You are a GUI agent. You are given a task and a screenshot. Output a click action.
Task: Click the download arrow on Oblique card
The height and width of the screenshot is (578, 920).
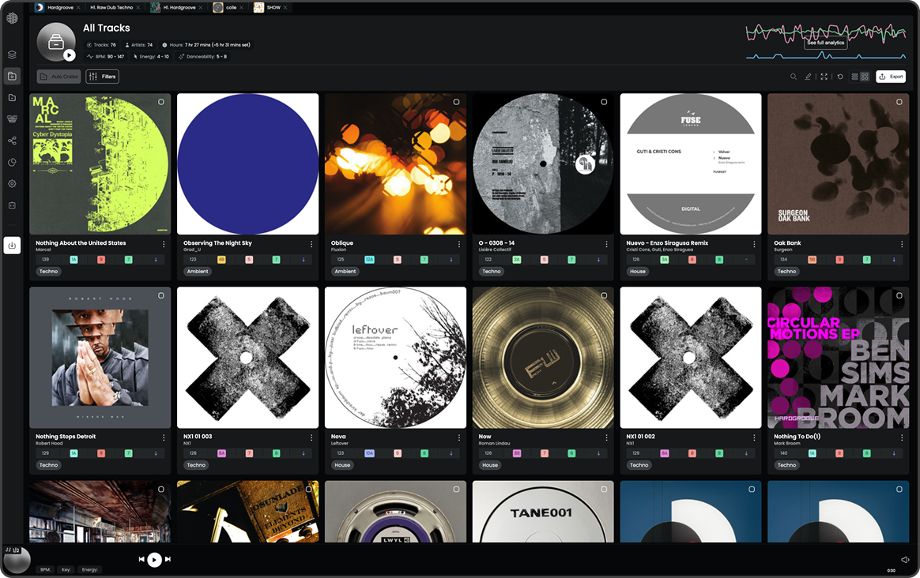pyautogui.click(x=451, y=260)
